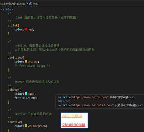Open 08.a元素的伪类.html breadcrumb file entry
144x132 pixels.
tap(13, 4)
